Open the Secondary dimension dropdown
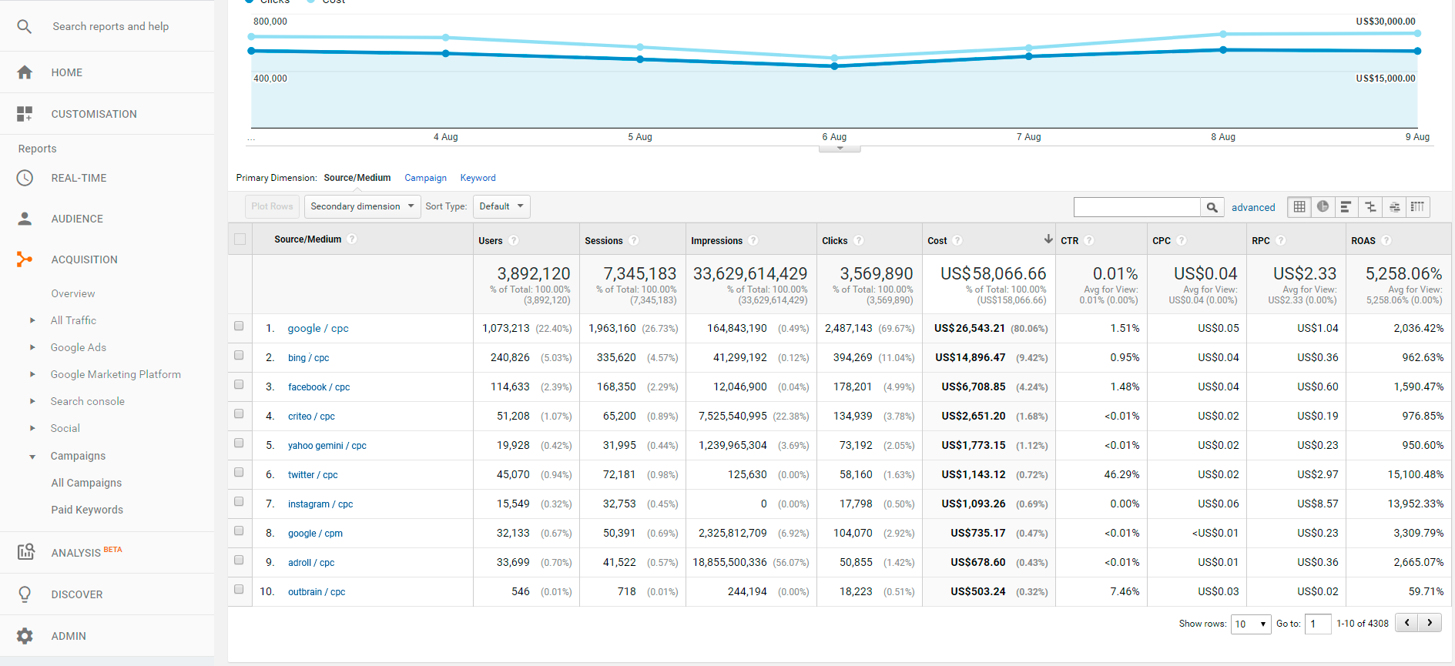This screenshot has height=666, width=1455. (x=362, y=206)
